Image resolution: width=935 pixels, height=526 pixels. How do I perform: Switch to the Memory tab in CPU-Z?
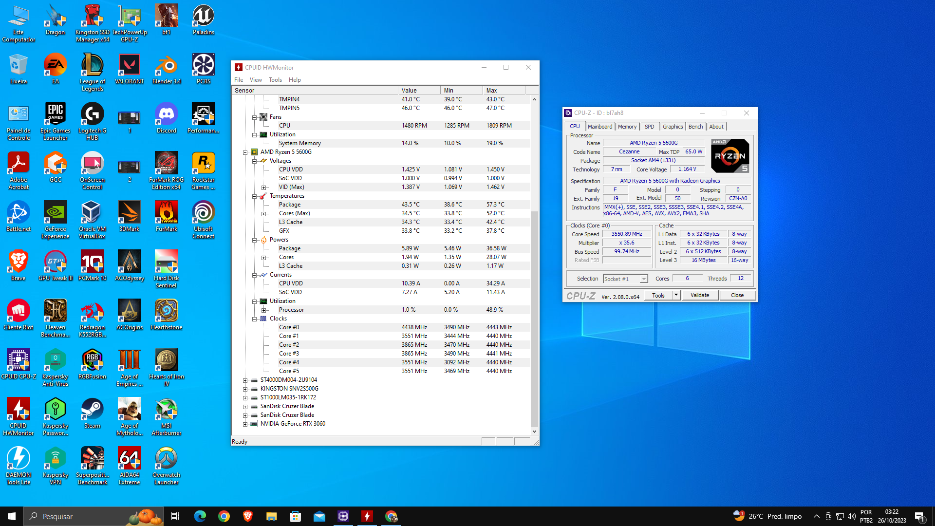point(627,127)
